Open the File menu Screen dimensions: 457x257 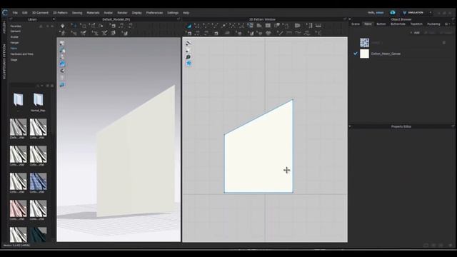(15, 13)
